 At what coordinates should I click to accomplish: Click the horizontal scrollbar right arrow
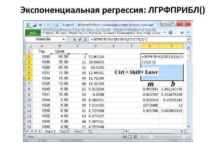tap(182, 131)
